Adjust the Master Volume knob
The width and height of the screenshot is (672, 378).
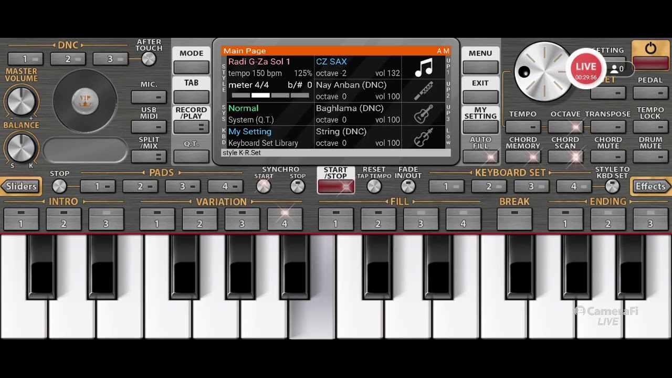[x=22, y=101]
